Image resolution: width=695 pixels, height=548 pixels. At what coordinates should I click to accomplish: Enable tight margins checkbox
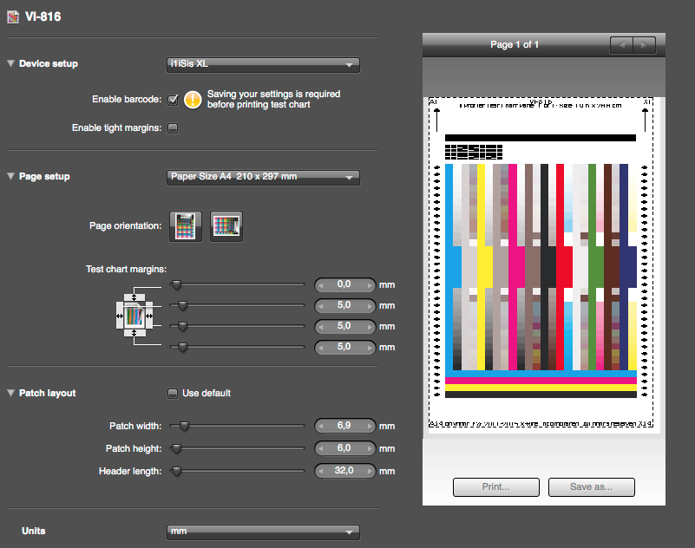pyautogui.click(x=173, y=128)
